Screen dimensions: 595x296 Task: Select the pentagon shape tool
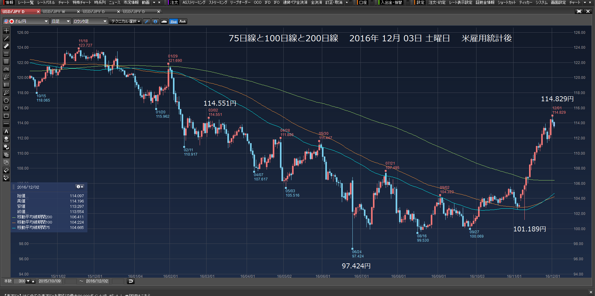(6, 100)
